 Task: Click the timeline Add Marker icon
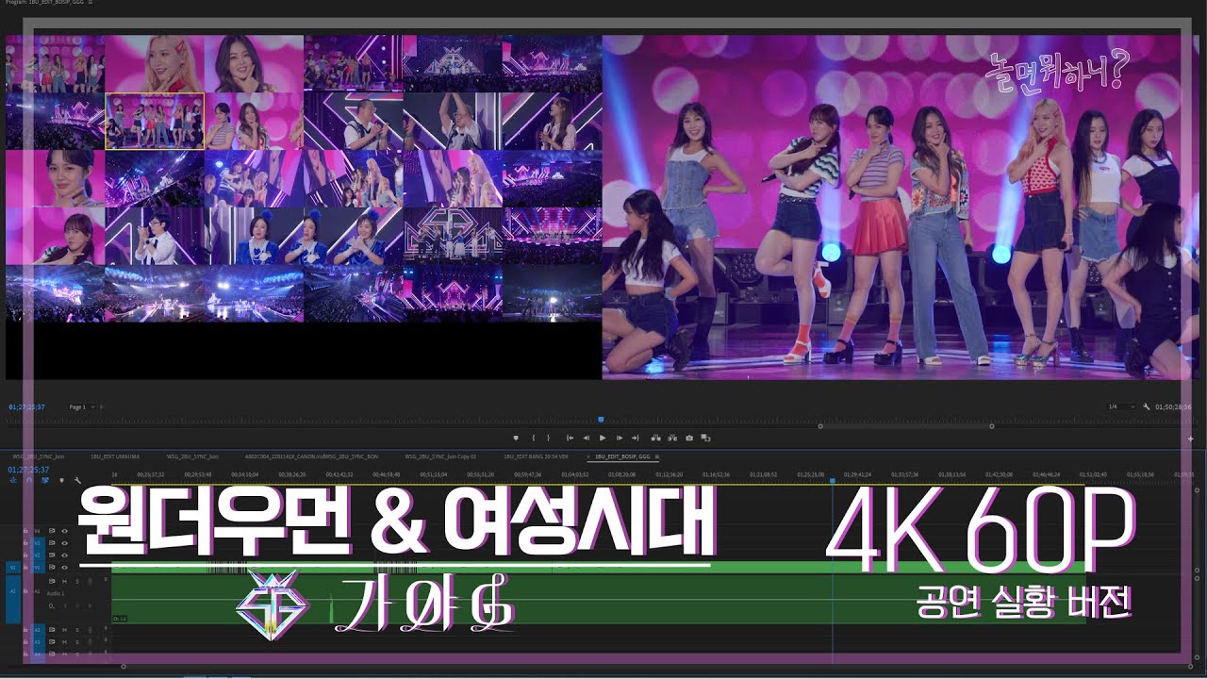(62, 480)
